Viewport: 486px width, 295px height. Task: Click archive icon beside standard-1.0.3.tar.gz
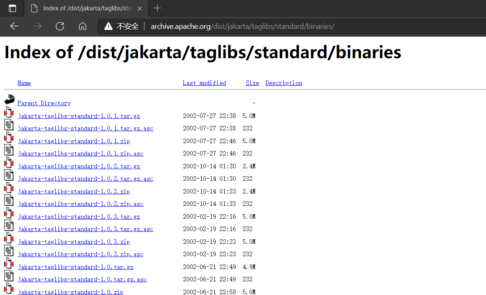pos(9,212)
